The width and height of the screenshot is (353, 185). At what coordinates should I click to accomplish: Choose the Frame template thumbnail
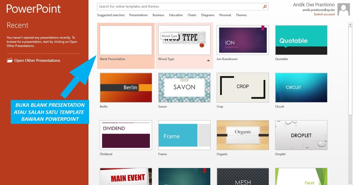click(184, 135)
